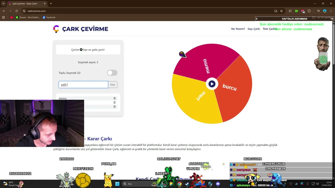Focus the option input field containing salih
Image resolution: width=335 pixels, height=188 pixels.
pyautogui.click(x=83, y=85)
